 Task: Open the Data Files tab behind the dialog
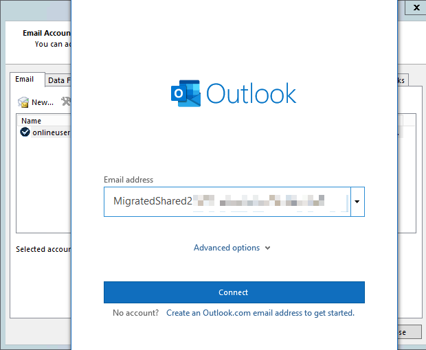(58, 80)
